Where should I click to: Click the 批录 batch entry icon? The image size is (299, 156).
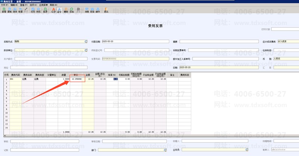pyautogui.click(x=45, y=10)
